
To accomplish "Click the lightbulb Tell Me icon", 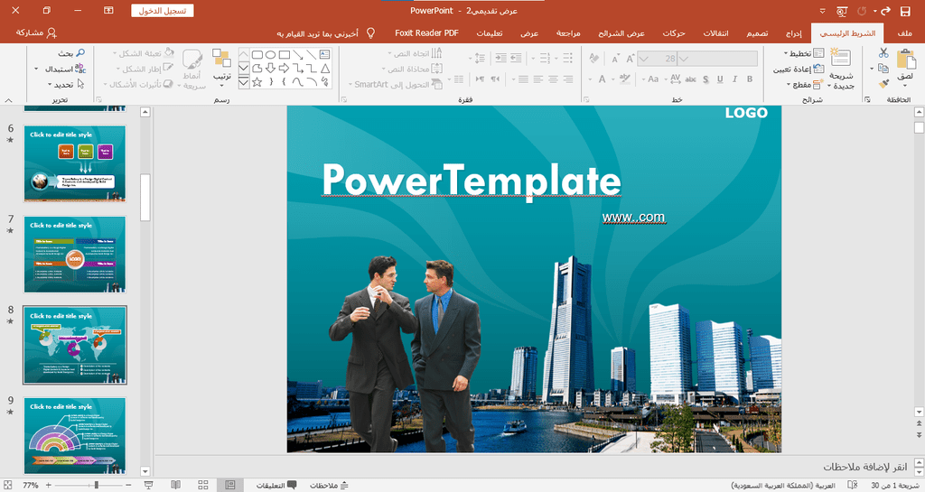I will 370,32.
